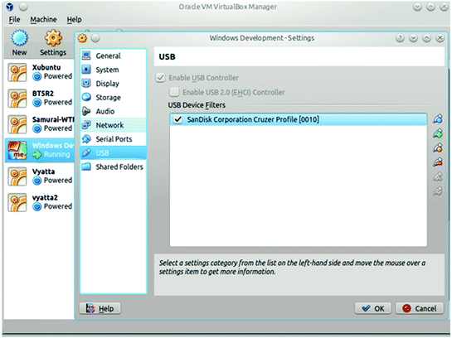
Task: Click the settings dialog help question icon
Action: [x=400, y=38]
